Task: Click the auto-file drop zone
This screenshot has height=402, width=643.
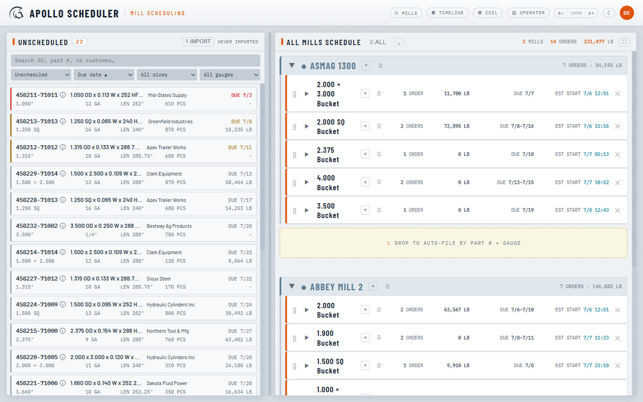Action: 453,243
